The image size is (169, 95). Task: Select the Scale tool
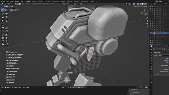coord(3,17)
